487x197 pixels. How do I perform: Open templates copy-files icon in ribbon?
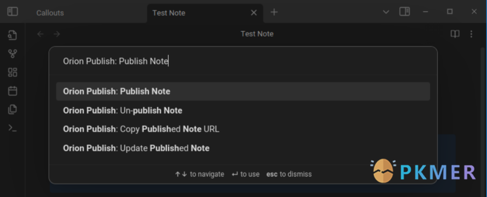(13, 109)
